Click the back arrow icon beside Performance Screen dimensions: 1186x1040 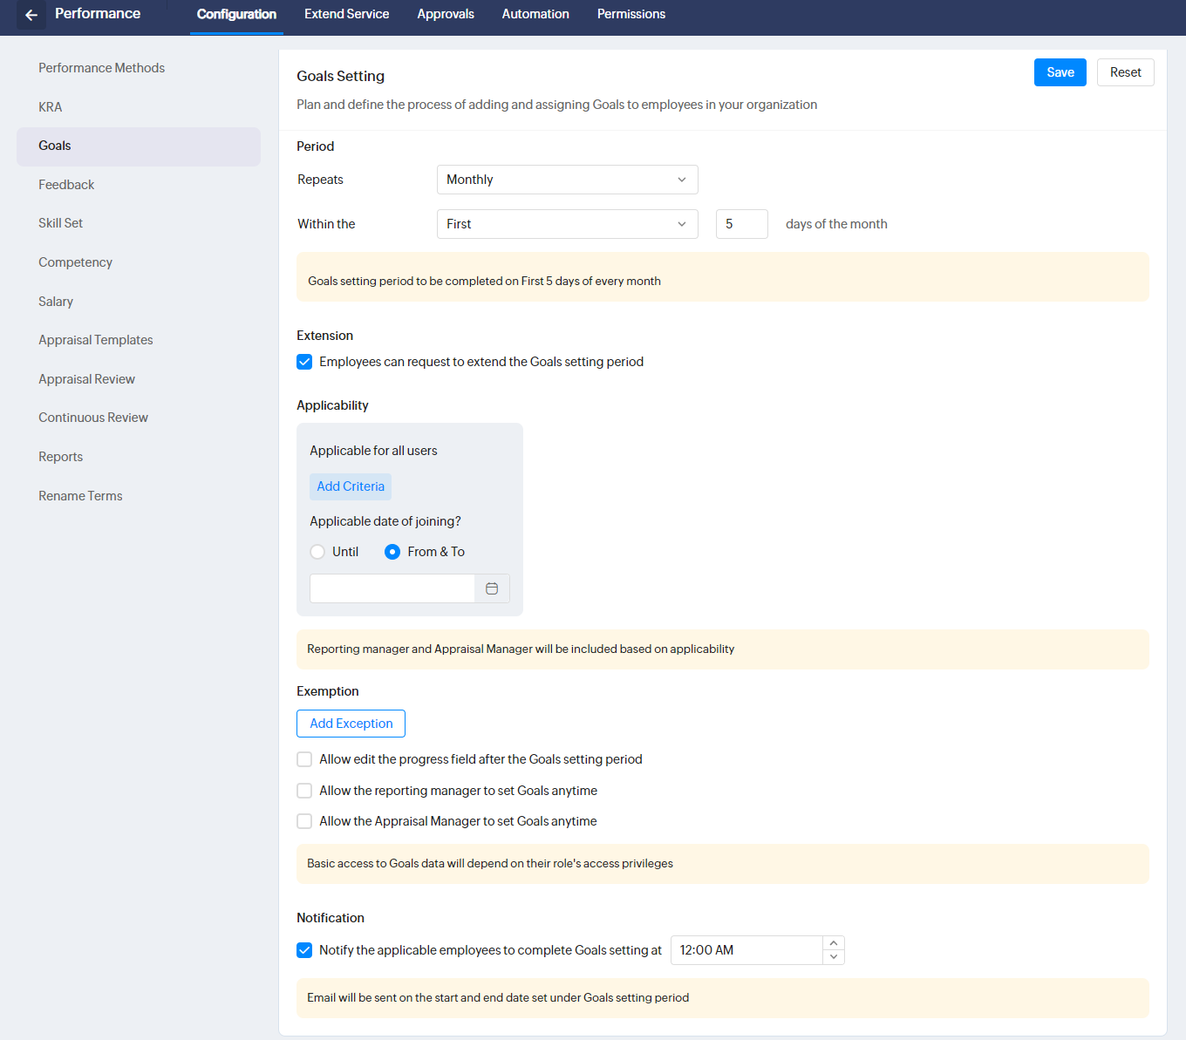(x=31, y=15)
